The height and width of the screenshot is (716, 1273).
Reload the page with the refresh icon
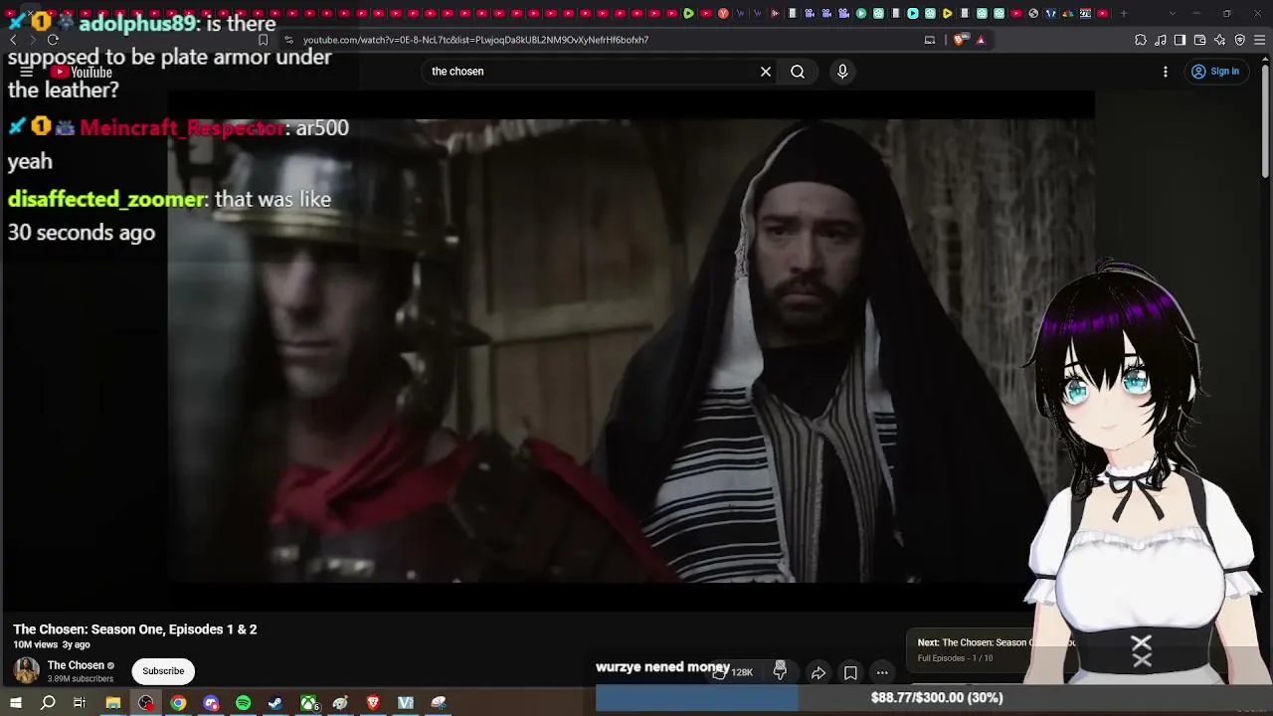(53, 40)
